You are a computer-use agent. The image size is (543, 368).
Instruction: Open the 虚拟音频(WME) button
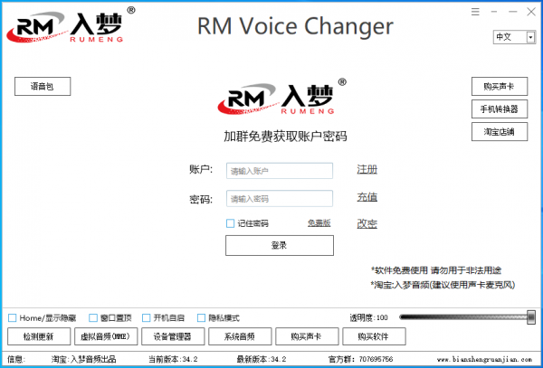point(106,336)
